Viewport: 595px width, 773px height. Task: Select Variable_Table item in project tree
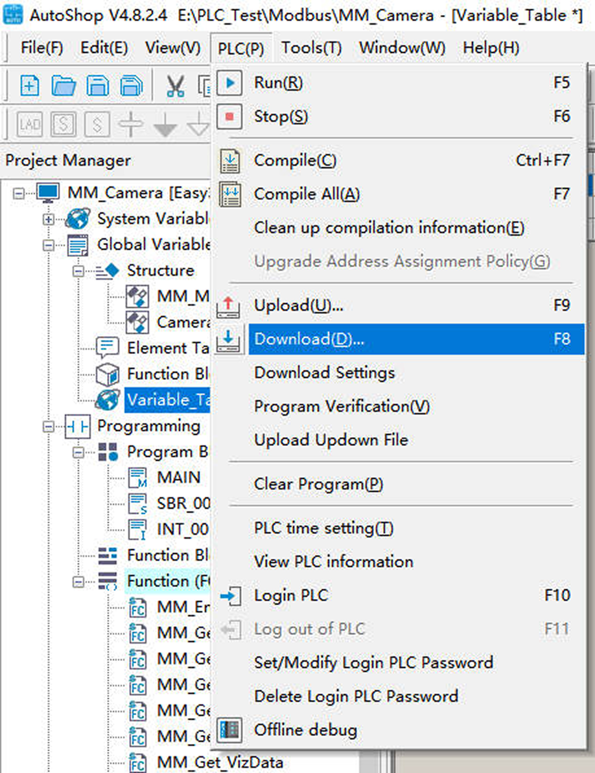(x=168, y=400)
